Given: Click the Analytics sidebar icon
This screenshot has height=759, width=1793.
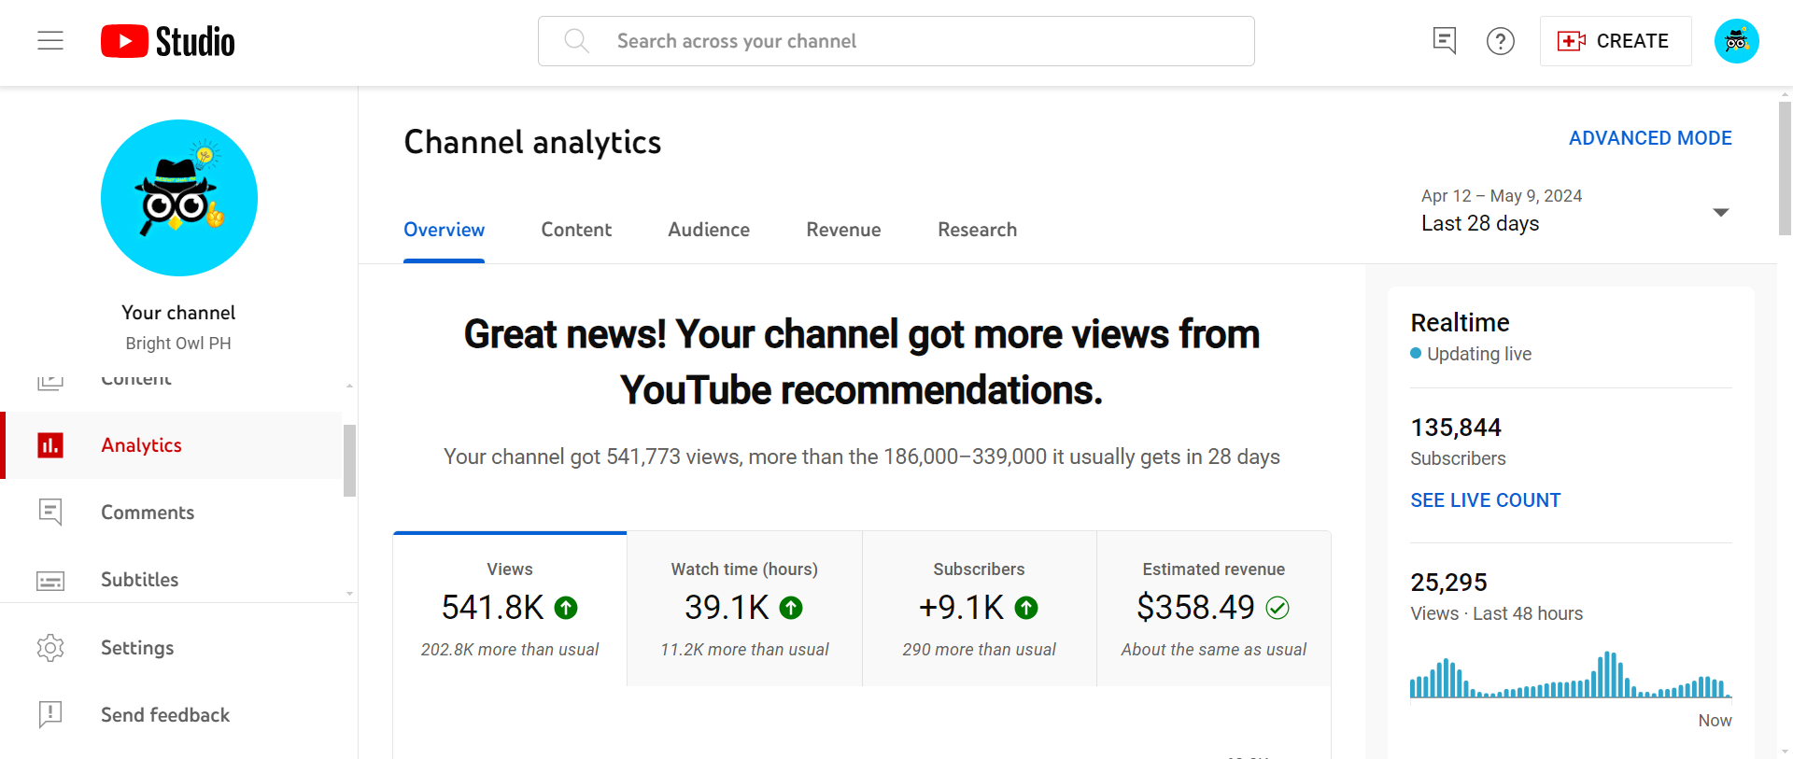Looking at the screenshot, I should tap(50, 445).
